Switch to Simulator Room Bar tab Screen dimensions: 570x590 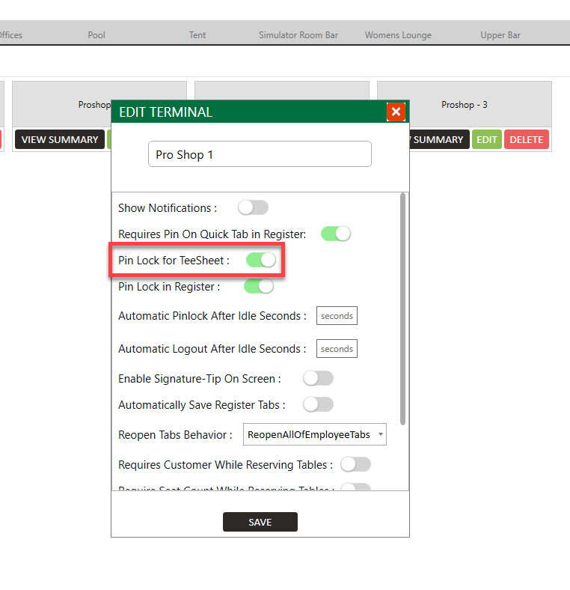pyautogui.click(x=298, y=35)
